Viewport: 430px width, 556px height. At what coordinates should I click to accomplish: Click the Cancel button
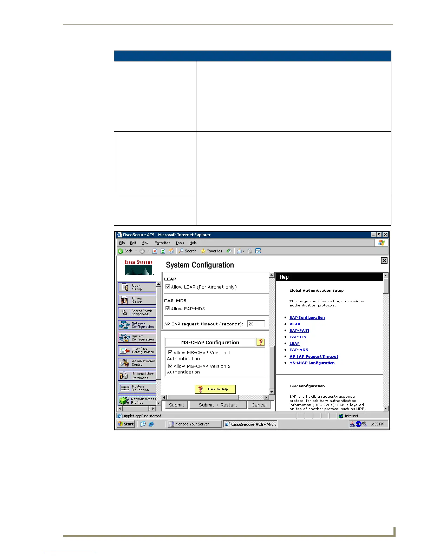[x=259, y=405]
